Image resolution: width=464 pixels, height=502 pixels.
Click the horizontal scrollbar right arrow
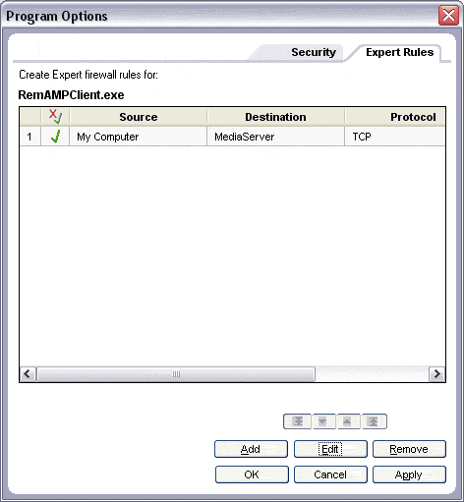pyautogui.click(x=436, y=373)
